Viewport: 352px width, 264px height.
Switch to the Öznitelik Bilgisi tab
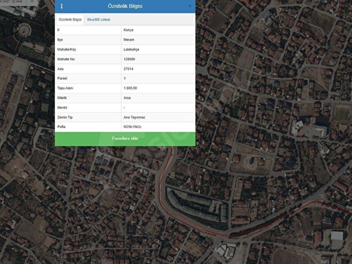click(x=70, y=20)
